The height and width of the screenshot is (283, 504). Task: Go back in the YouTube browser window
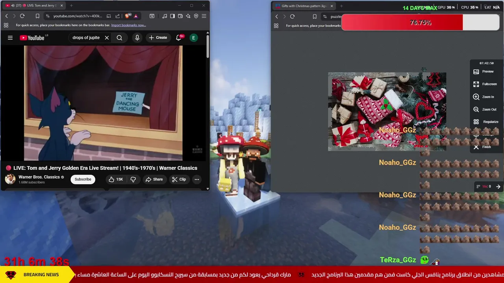point(6,16)
